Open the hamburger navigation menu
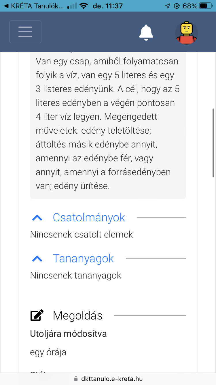The image size is (216, 385). click(x=25, y=32)
